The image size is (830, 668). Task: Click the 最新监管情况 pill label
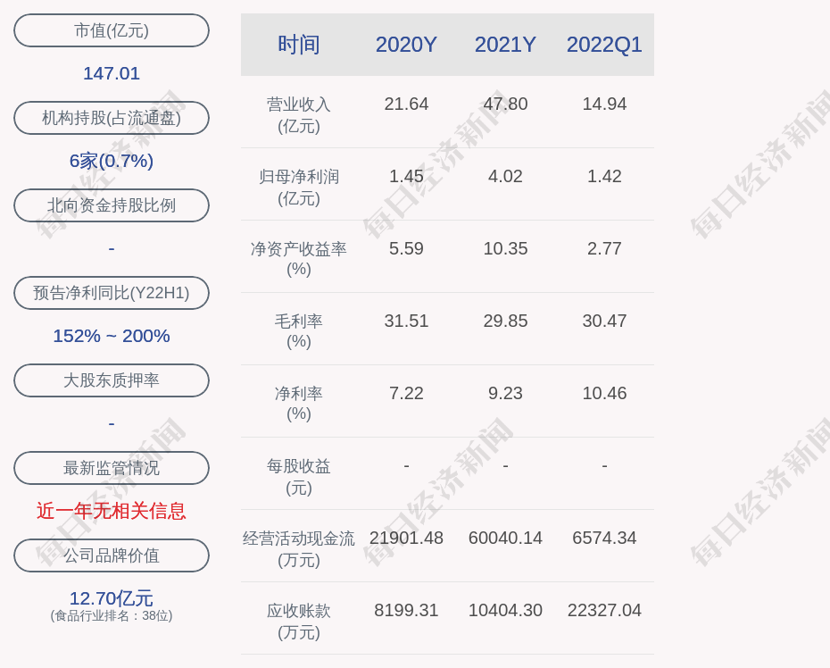click(x=112, y=468)
